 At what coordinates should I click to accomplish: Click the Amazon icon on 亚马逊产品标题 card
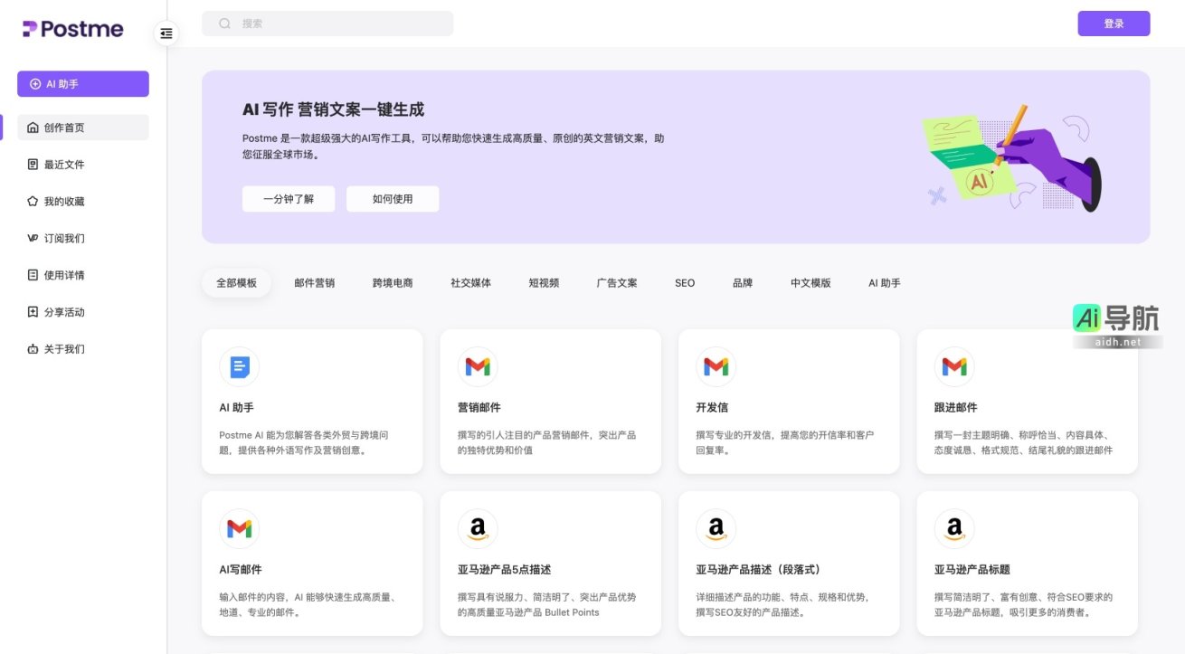[954, 528]
